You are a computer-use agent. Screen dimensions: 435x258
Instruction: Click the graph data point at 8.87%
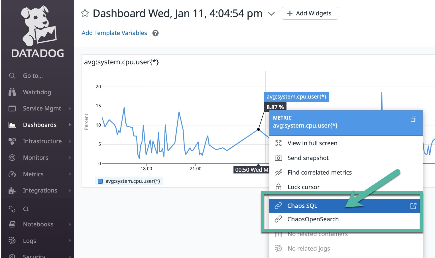[258, 129]
